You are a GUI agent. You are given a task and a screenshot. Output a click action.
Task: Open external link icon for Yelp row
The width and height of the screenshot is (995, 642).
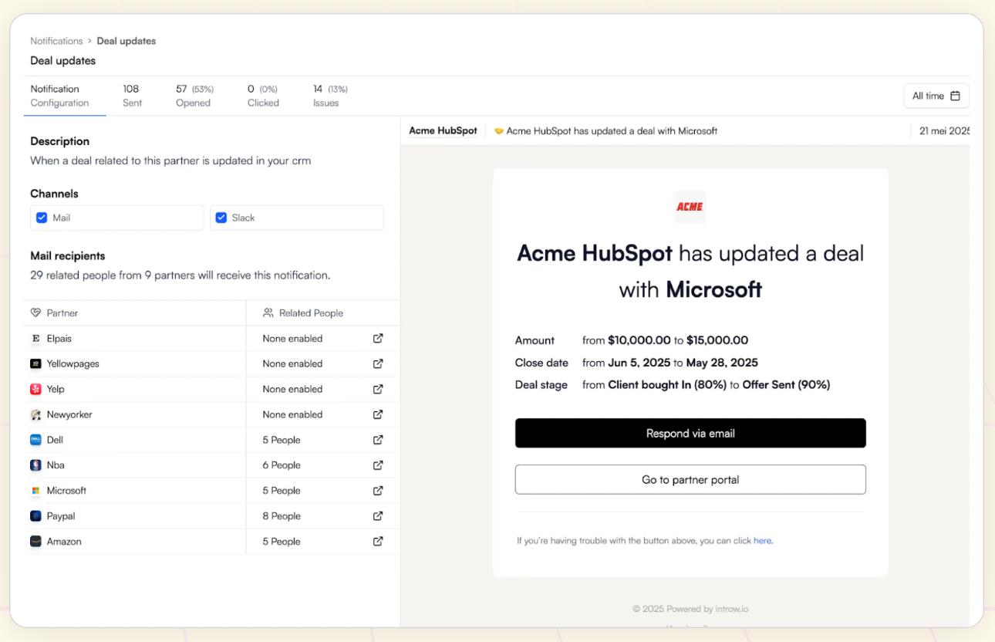pos(378,389)
